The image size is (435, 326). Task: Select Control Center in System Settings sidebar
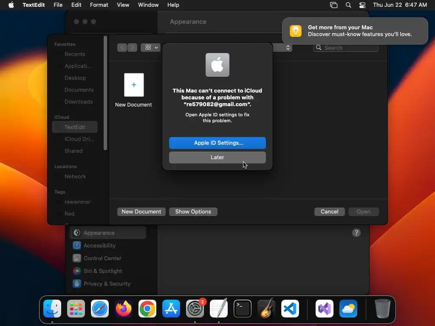(108, 259)
